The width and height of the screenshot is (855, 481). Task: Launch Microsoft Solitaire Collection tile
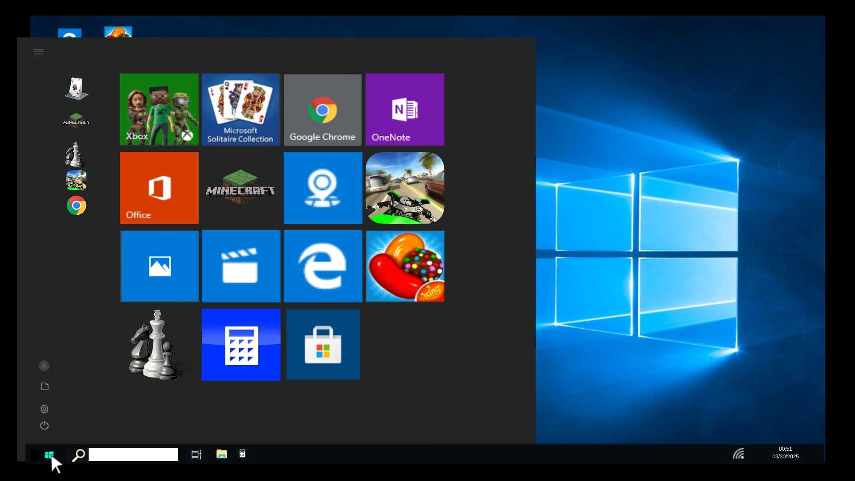241,110
